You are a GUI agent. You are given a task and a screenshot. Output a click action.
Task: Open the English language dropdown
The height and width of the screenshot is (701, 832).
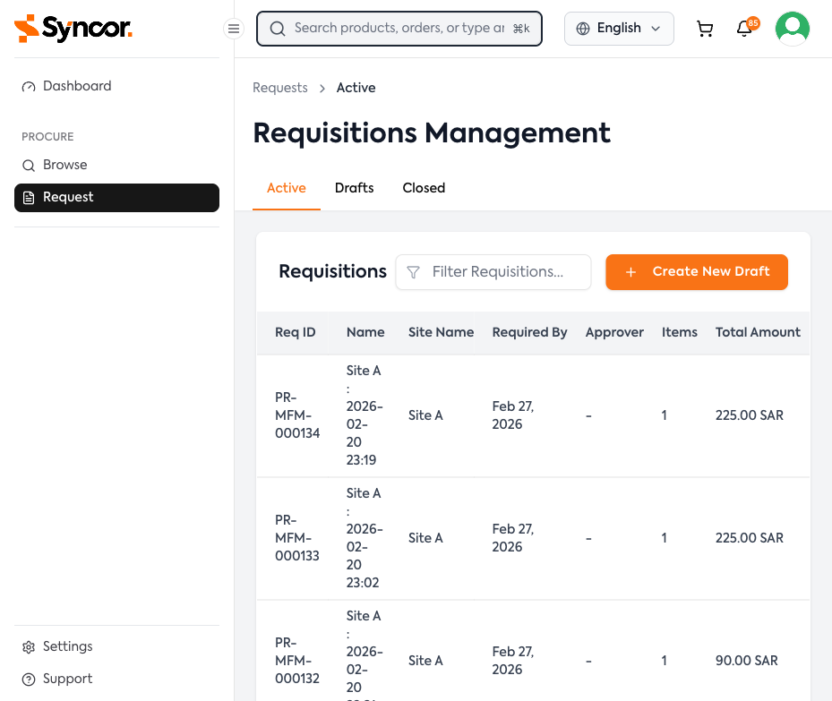[618, 28]
